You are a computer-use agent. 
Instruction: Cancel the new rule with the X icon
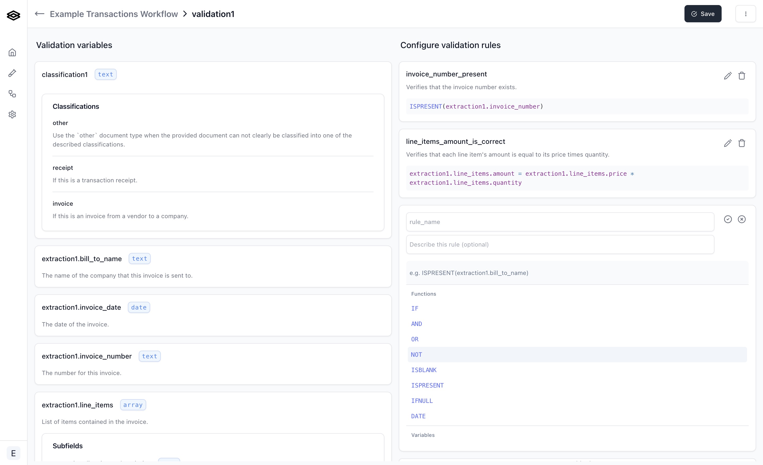click(742, 219)
